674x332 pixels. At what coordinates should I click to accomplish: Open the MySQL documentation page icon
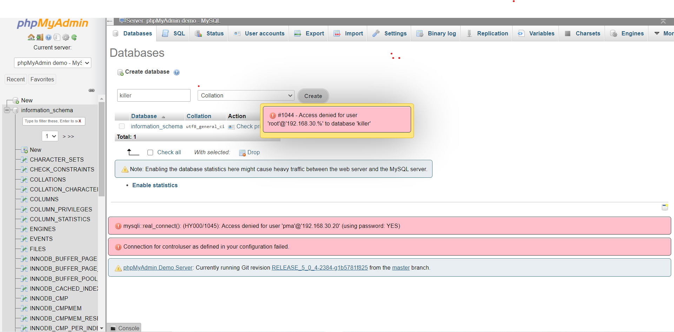[x=57, y=37]
